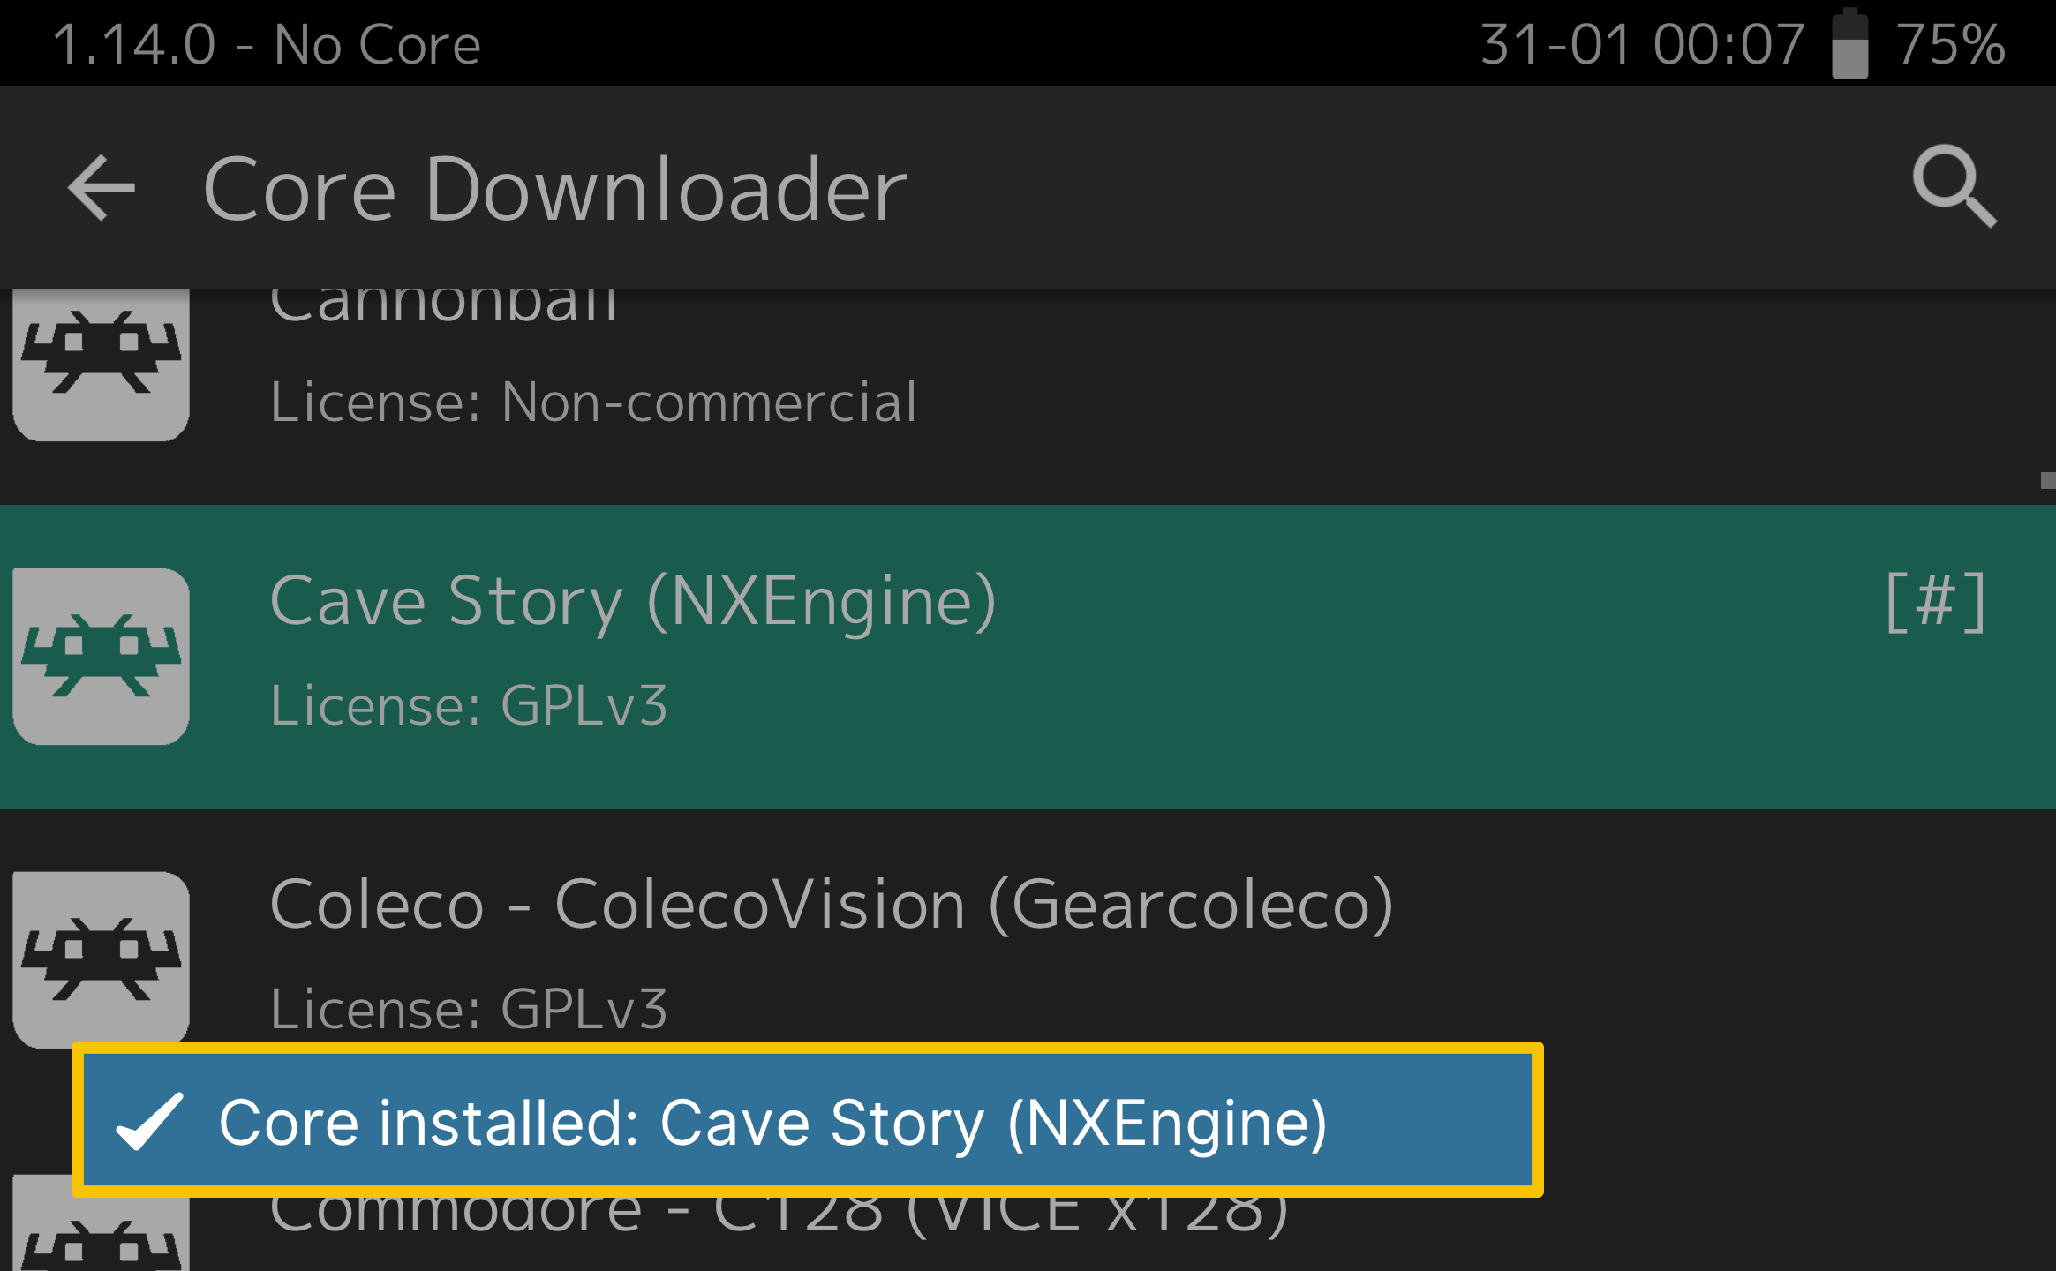
Task: Click the [#] installed marker
Action: pos(1936,601)
